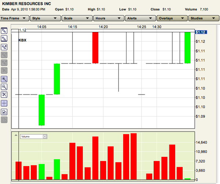Select the lower support line pencil tool
Viewport: 220px width, 184px height.
4,38
